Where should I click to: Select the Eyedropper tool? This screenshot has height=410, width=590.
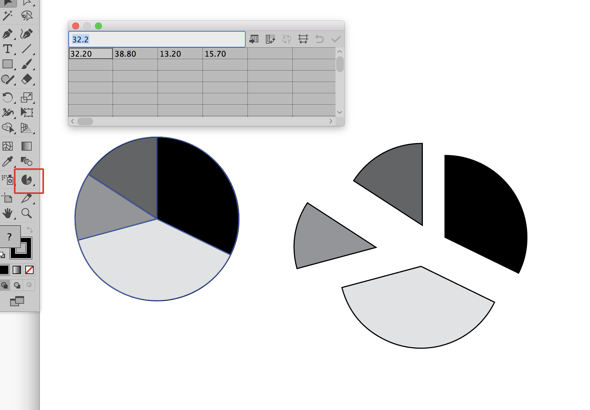pos(8,162)
